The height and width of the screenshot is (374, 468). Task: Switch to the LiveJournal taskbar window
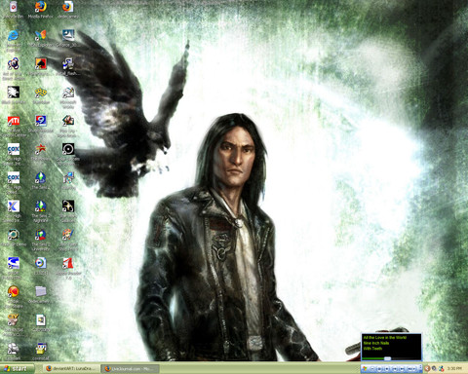(130, 369)
